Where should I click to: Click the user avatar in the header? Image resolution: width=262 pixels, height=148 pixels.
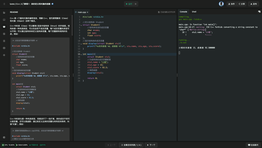221,4
